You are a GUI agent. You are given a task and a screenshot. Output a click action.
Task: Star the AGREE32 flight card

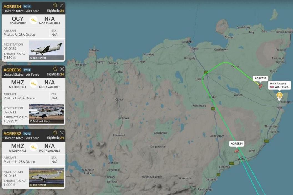55,132
